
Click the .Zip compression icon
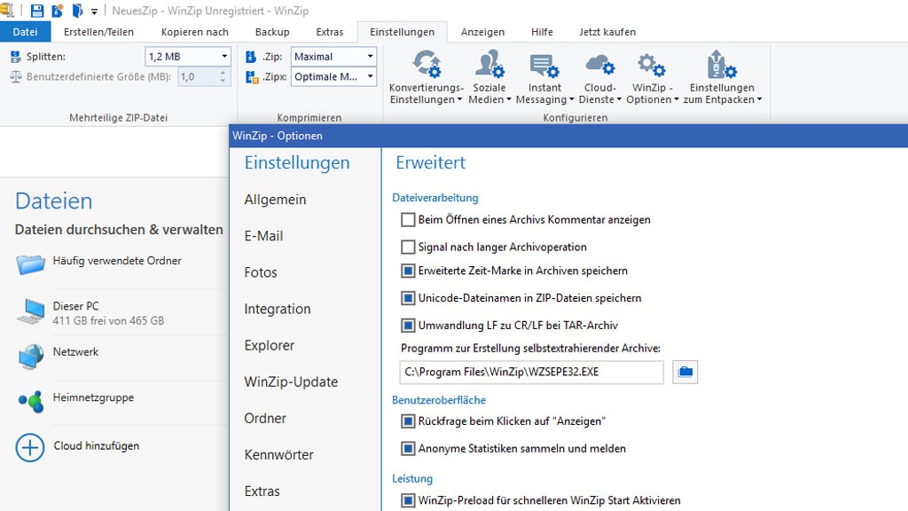click(x=251, y=56)
